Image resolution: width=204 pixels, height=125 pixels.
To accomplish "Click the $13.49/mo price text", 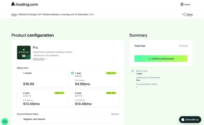I will click(x=31, y=104).
